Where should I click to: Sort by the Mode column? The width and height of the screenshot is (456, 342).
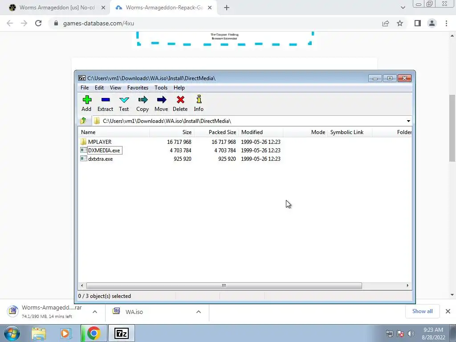click(305, 132)
